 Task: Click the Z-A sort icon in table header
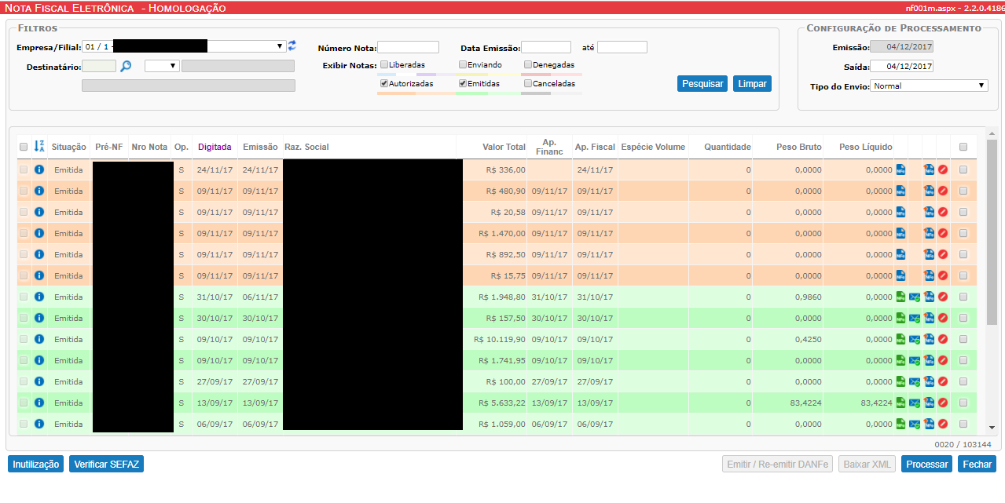point(39,147)
